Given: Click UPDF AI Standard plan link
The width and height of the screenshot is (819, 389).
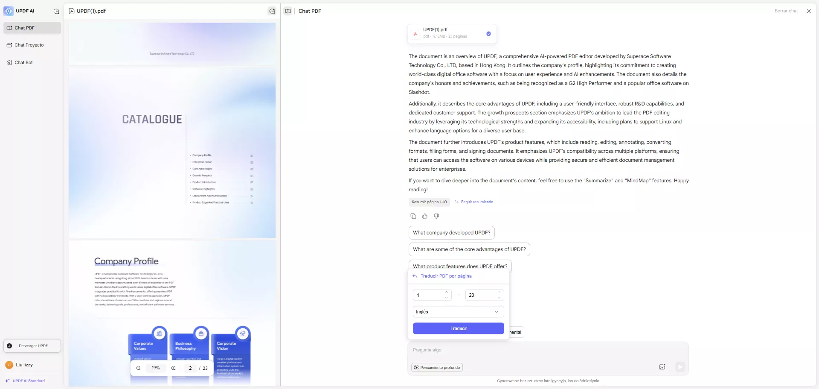Looking at the screenshot, I should point(25,381).
